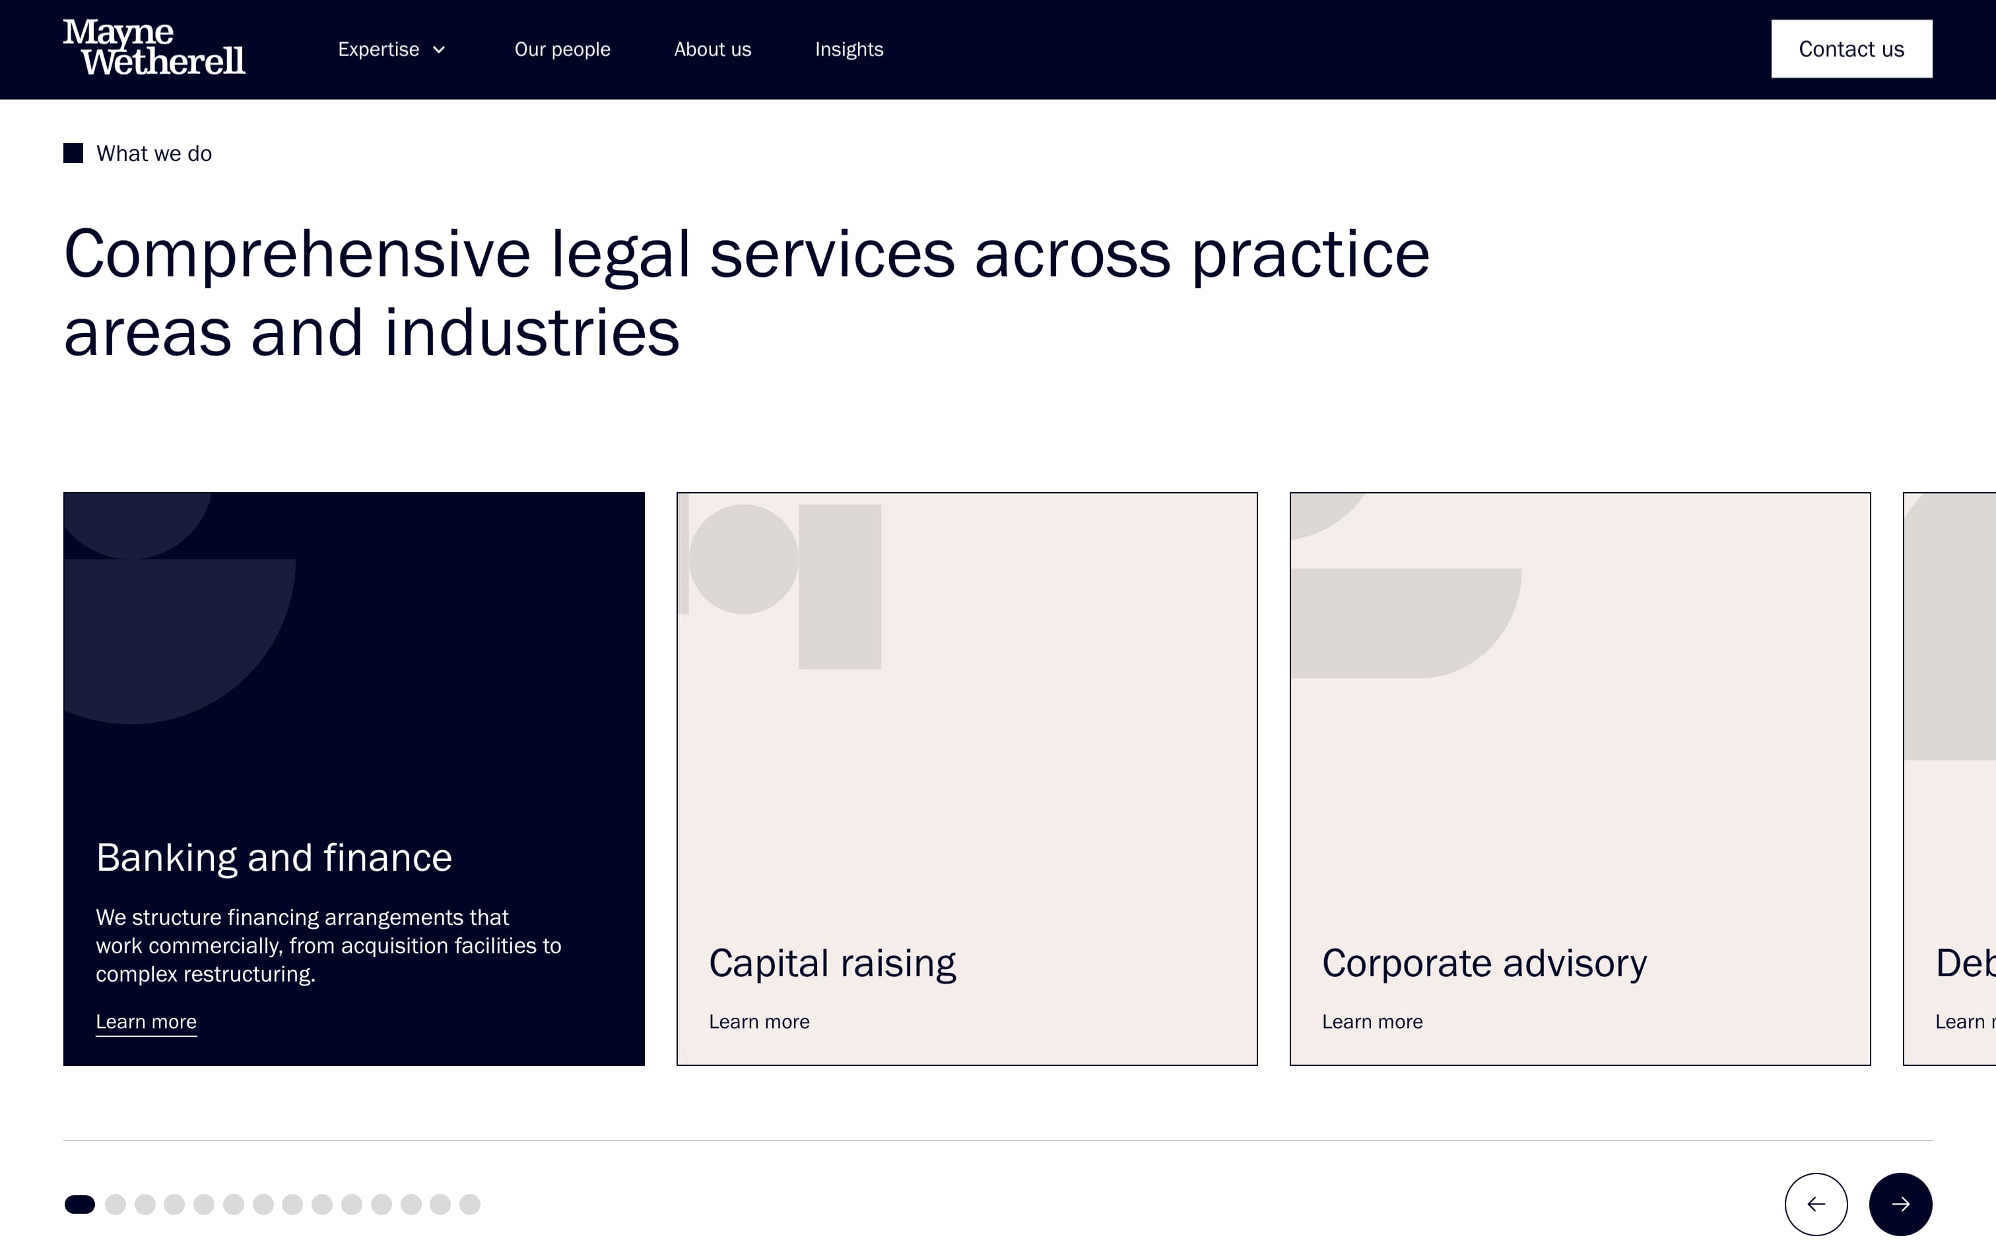Viewport: 1996px width, 1250px height.
Task: Jump to the second carousel dot
Action: point(116,1204)
